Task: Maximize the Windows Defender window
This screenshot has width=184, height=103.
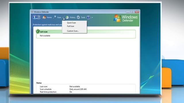Action: (132, 12)
